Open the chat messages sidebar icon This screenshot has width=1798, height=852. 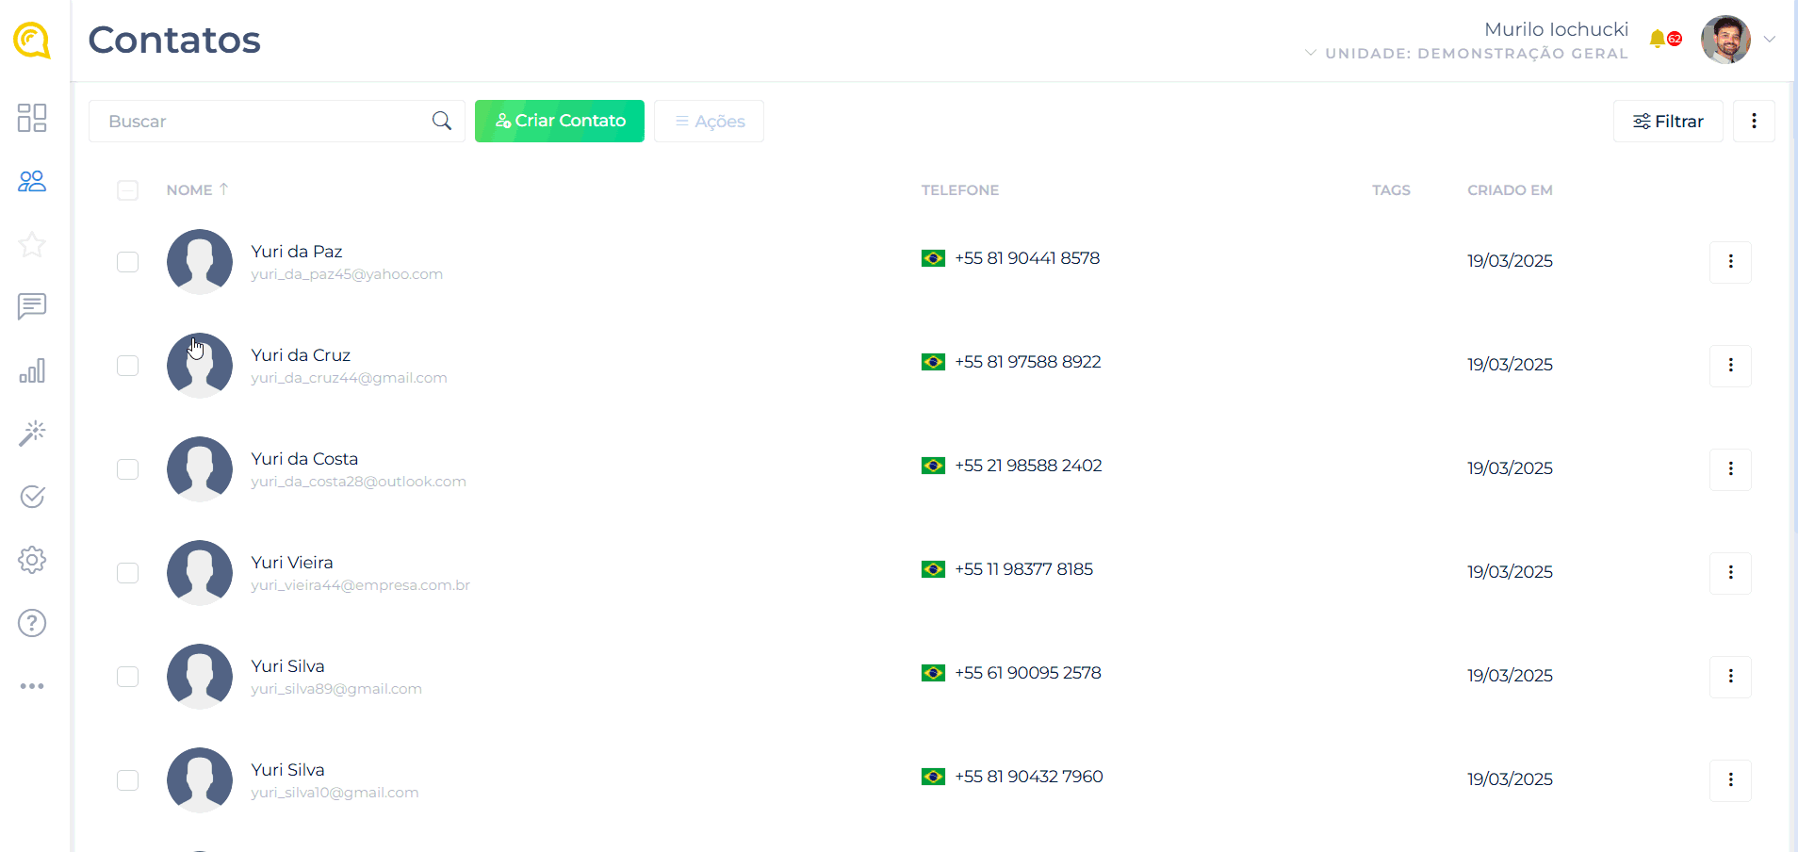click(32, 306)
